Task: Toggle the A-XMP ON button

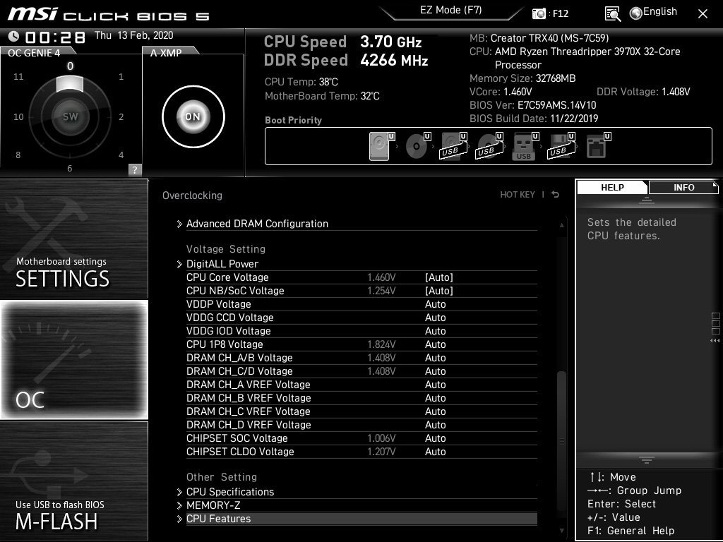Action: [x=193, y=116]
